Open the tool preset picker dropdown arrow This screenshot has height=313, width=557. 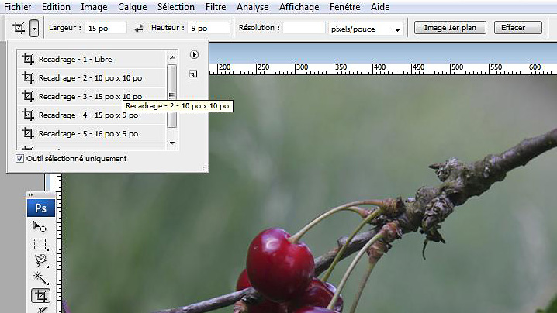[x=34, y=28]
